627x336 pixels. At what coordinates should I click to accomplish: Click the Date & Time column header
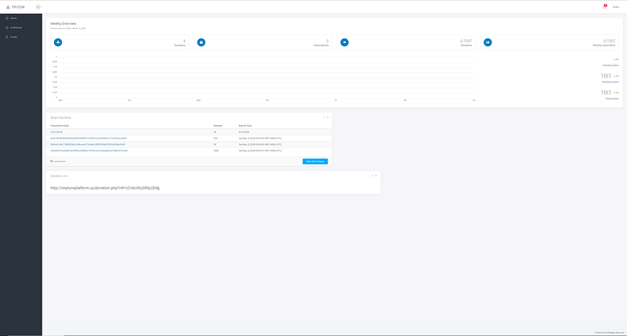pyautogui.click(x=245, y=125)
